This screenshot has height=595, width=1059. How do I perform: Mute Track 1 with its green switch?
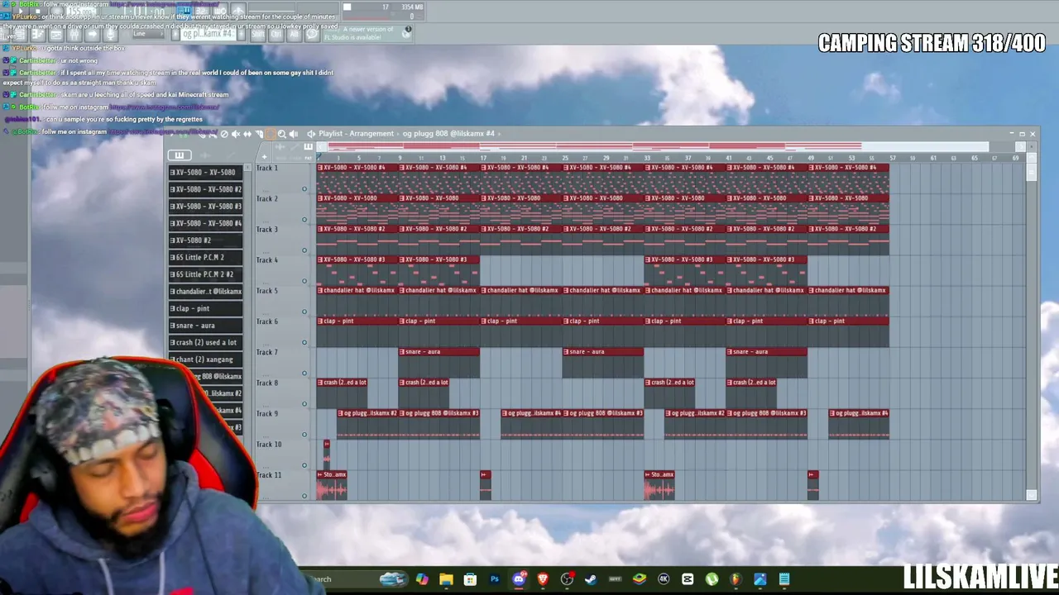[x=304, y=189]
